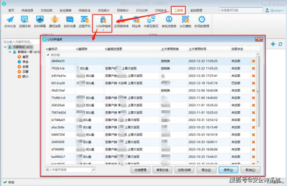Close the USB存储库 dialog
Viewport: 287px width, 186px height.
[259, 39]
